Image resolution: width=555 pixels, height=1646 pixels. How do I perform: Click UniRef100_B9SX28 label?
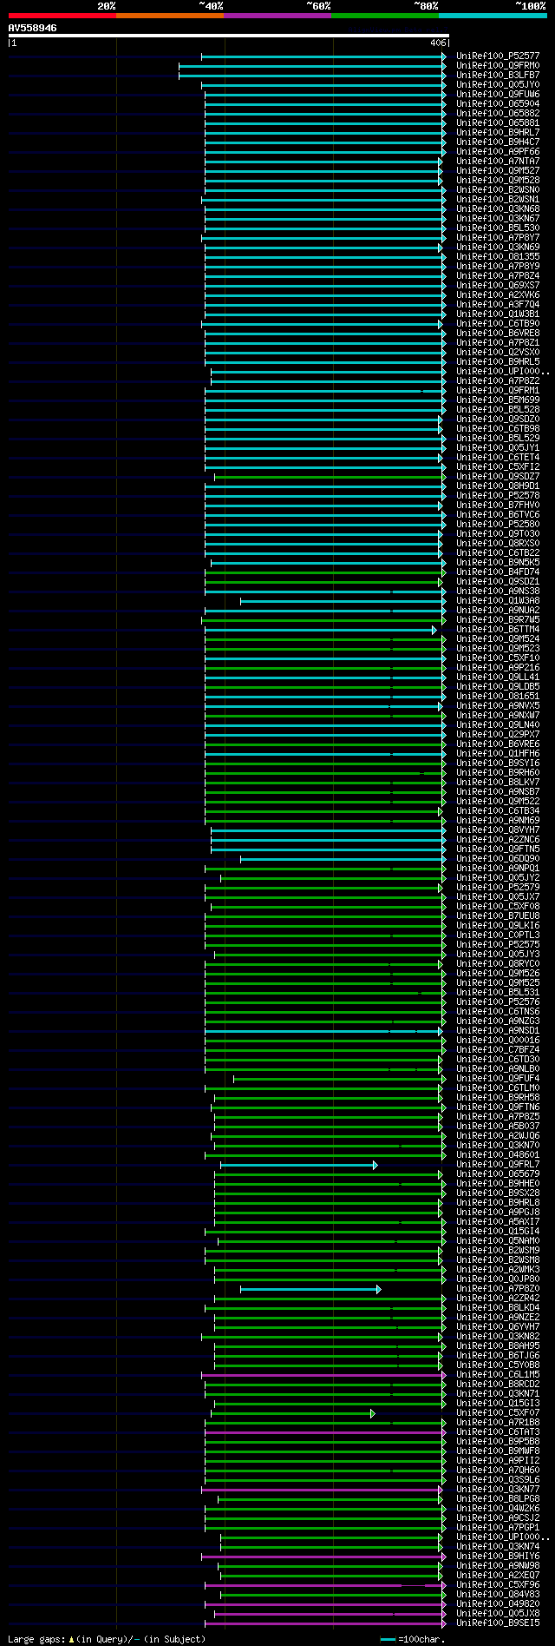pos(498,1193)
